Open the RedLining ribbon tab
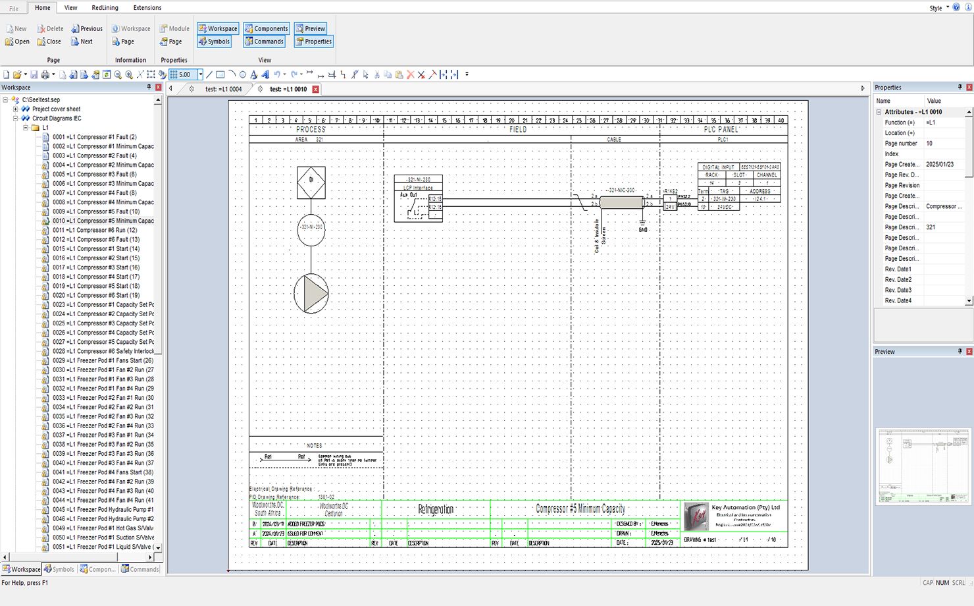This screenshot has width=974, height=606. (x=105, y=8)
